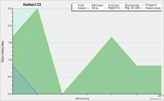Click the 0.0 y-axis value
Screen dimensions: 164x101
click(x=9, y=94)
